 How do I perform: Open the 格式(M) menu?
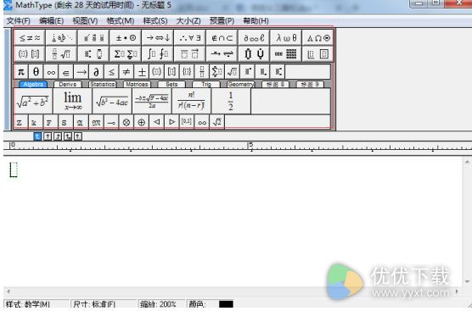(x=121, y=20)
